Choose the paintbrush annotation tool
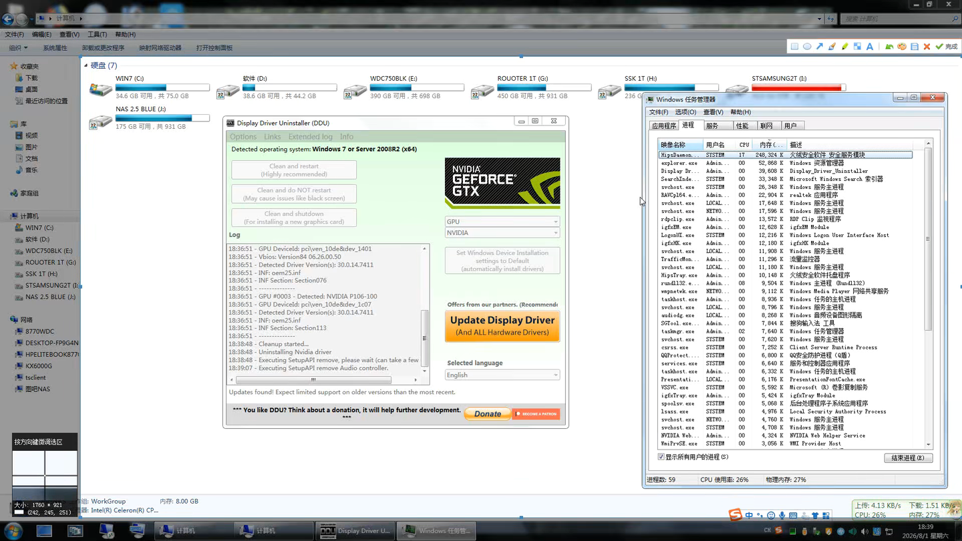 tap(832, 47)
